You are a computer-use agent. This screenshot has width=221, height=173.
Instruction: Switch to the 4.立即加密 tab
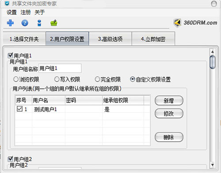[153, 39]
